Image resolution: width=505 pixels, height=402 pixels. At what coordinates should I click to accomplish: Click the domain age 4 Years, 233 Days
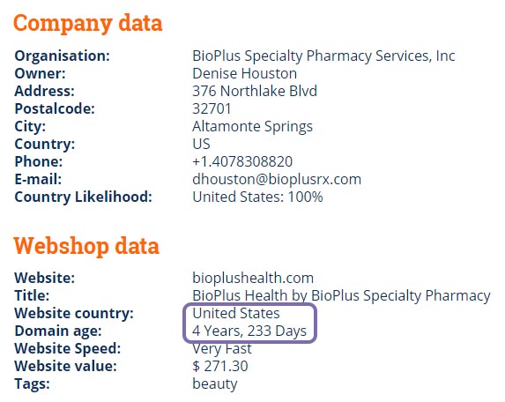click(249, 331)
